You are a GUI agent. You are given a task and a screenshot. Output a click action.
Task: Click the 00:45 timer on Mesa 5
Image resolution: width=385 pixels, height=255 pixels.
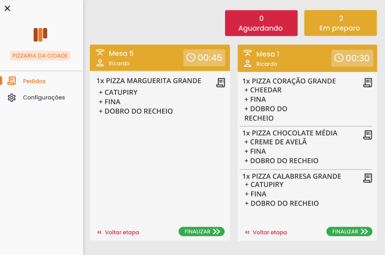click(x=204, y=58)
